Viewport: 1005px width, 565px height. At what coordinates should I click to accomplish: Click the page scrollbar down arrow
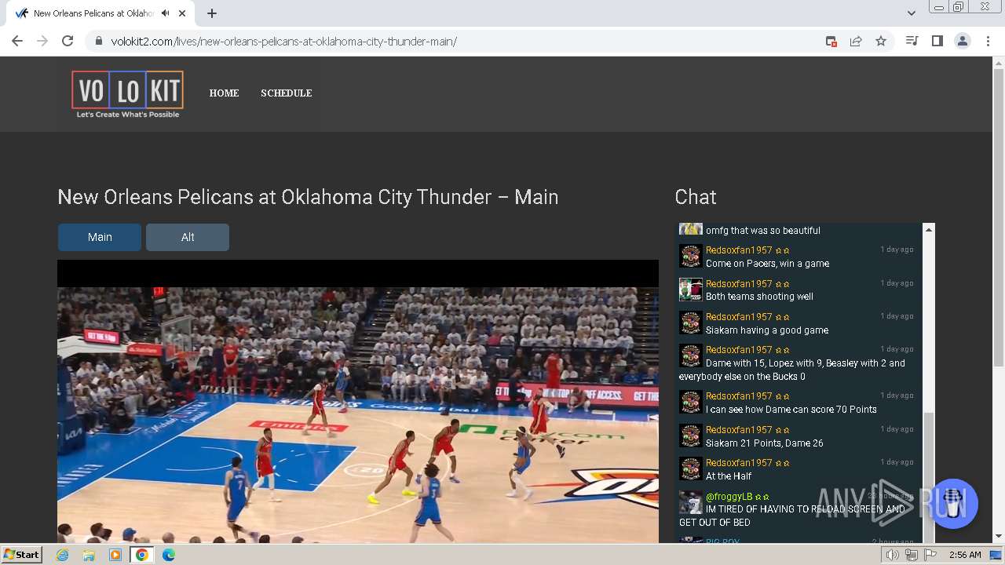coord(999,537)
